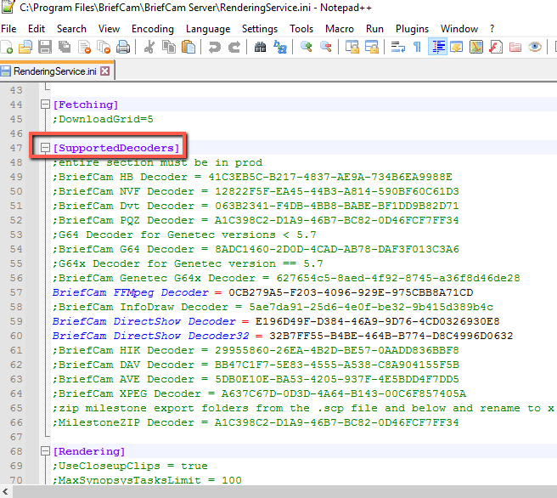
Task: Click the ;BriefCam InfoDraw Decoder line
Action: (273, 307)
